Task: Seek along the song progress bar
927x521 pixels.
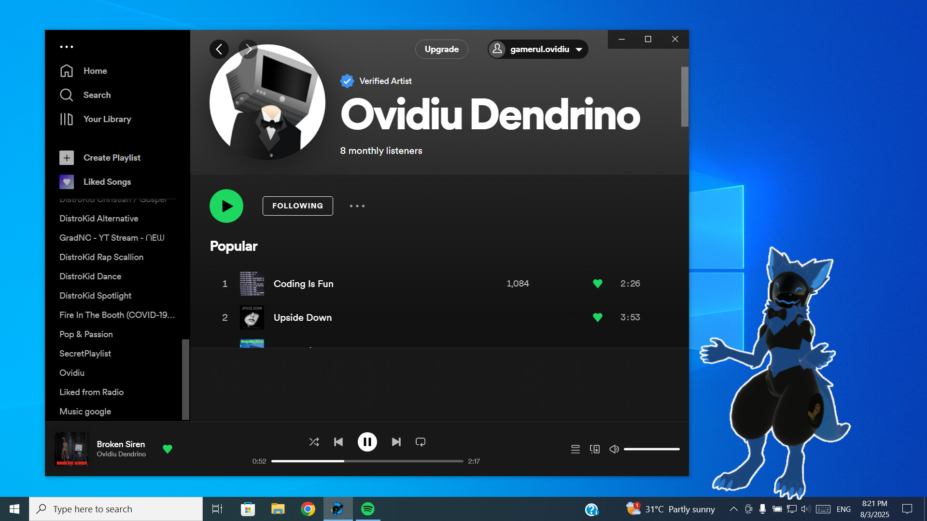Action: click(x=367, y=461)
